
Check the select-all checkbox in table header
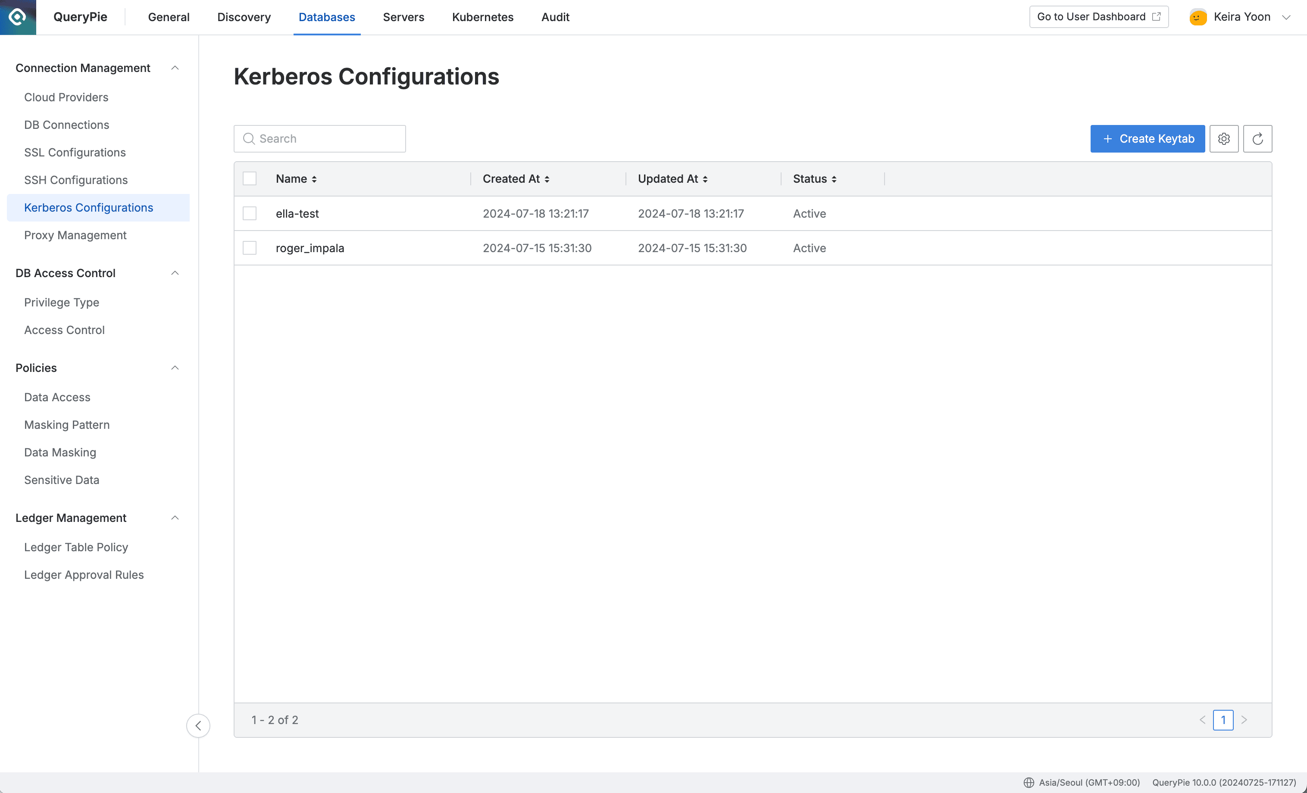249,178
